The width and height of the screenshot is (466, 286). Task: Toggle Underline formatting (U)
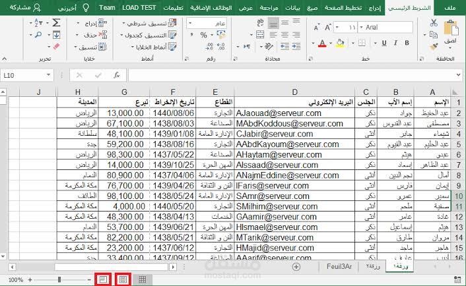tap(384, 43)
